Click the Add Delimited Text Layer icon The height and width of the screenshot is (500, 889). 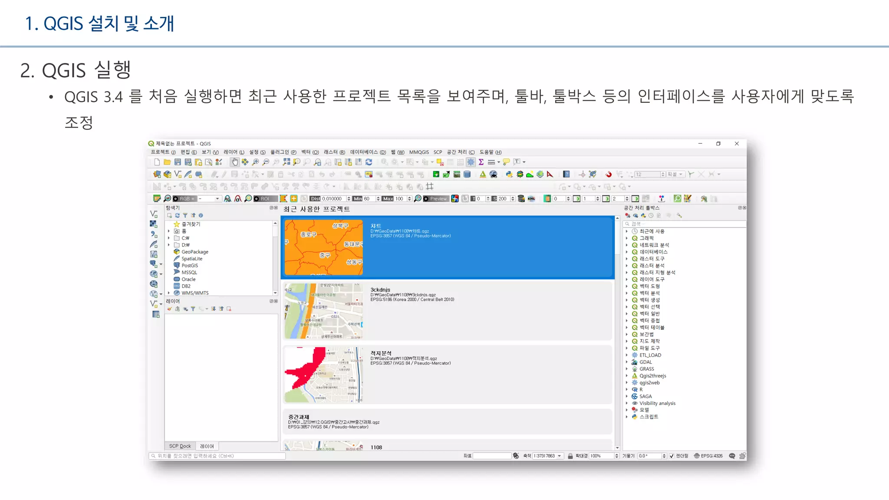(154, 234)
